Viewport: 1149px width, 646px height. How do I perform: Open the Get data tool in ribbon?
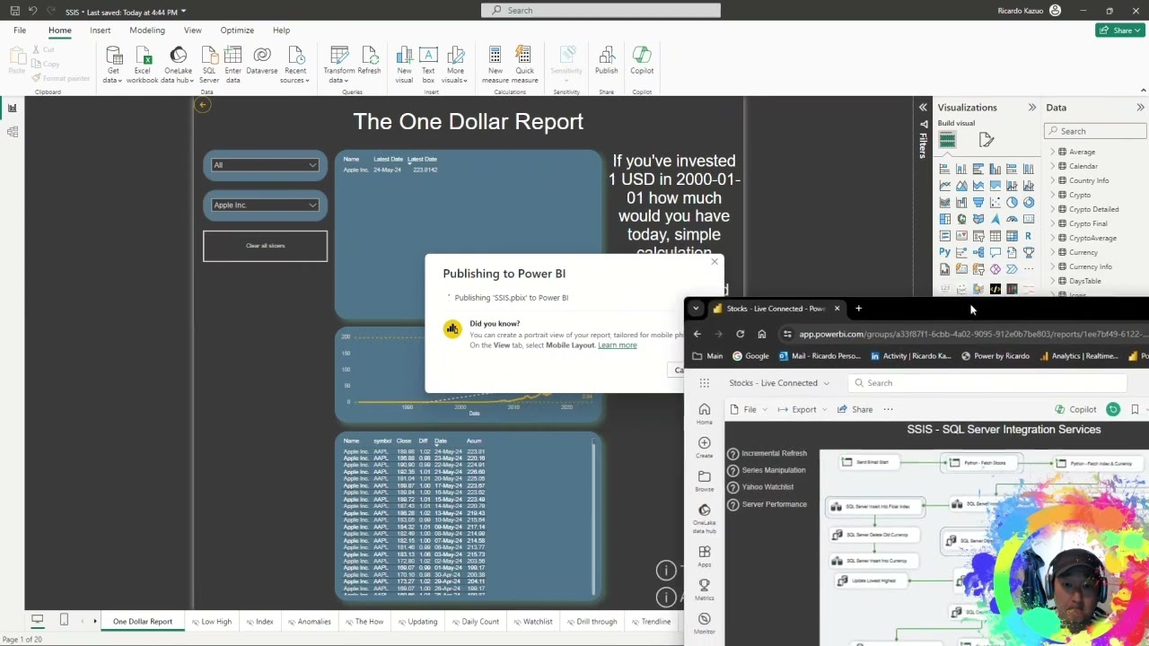point(113,65)
